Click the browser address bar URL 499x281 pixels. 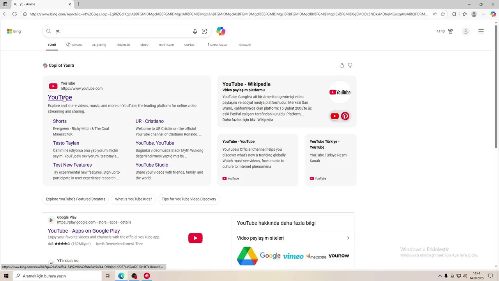coord(228,14)
